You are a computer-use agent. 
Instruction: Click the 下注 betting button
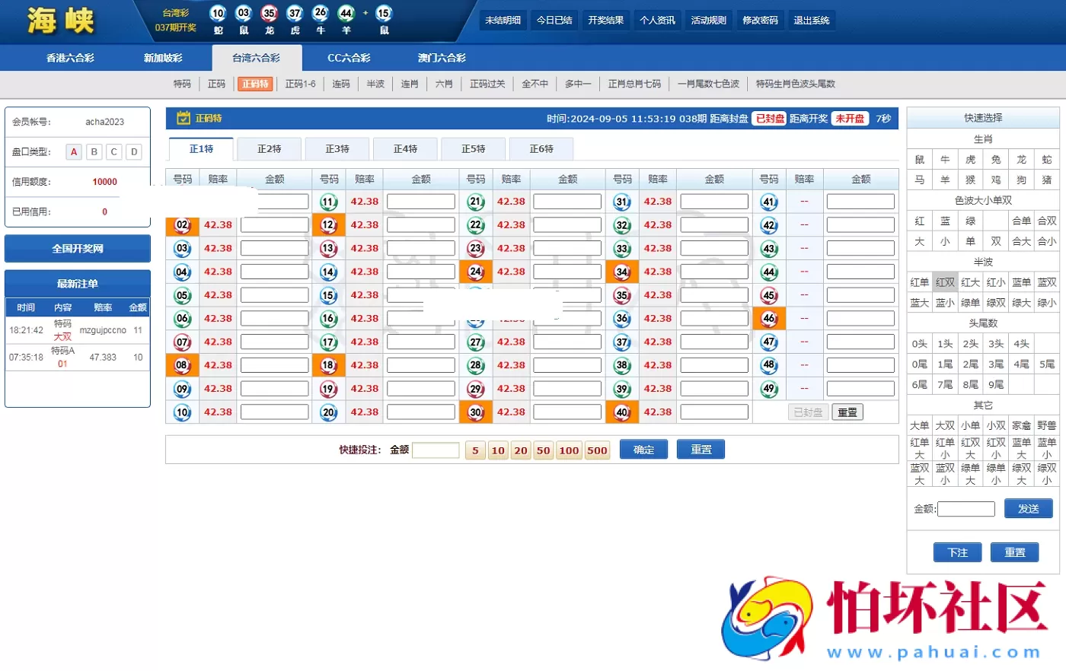957,552
